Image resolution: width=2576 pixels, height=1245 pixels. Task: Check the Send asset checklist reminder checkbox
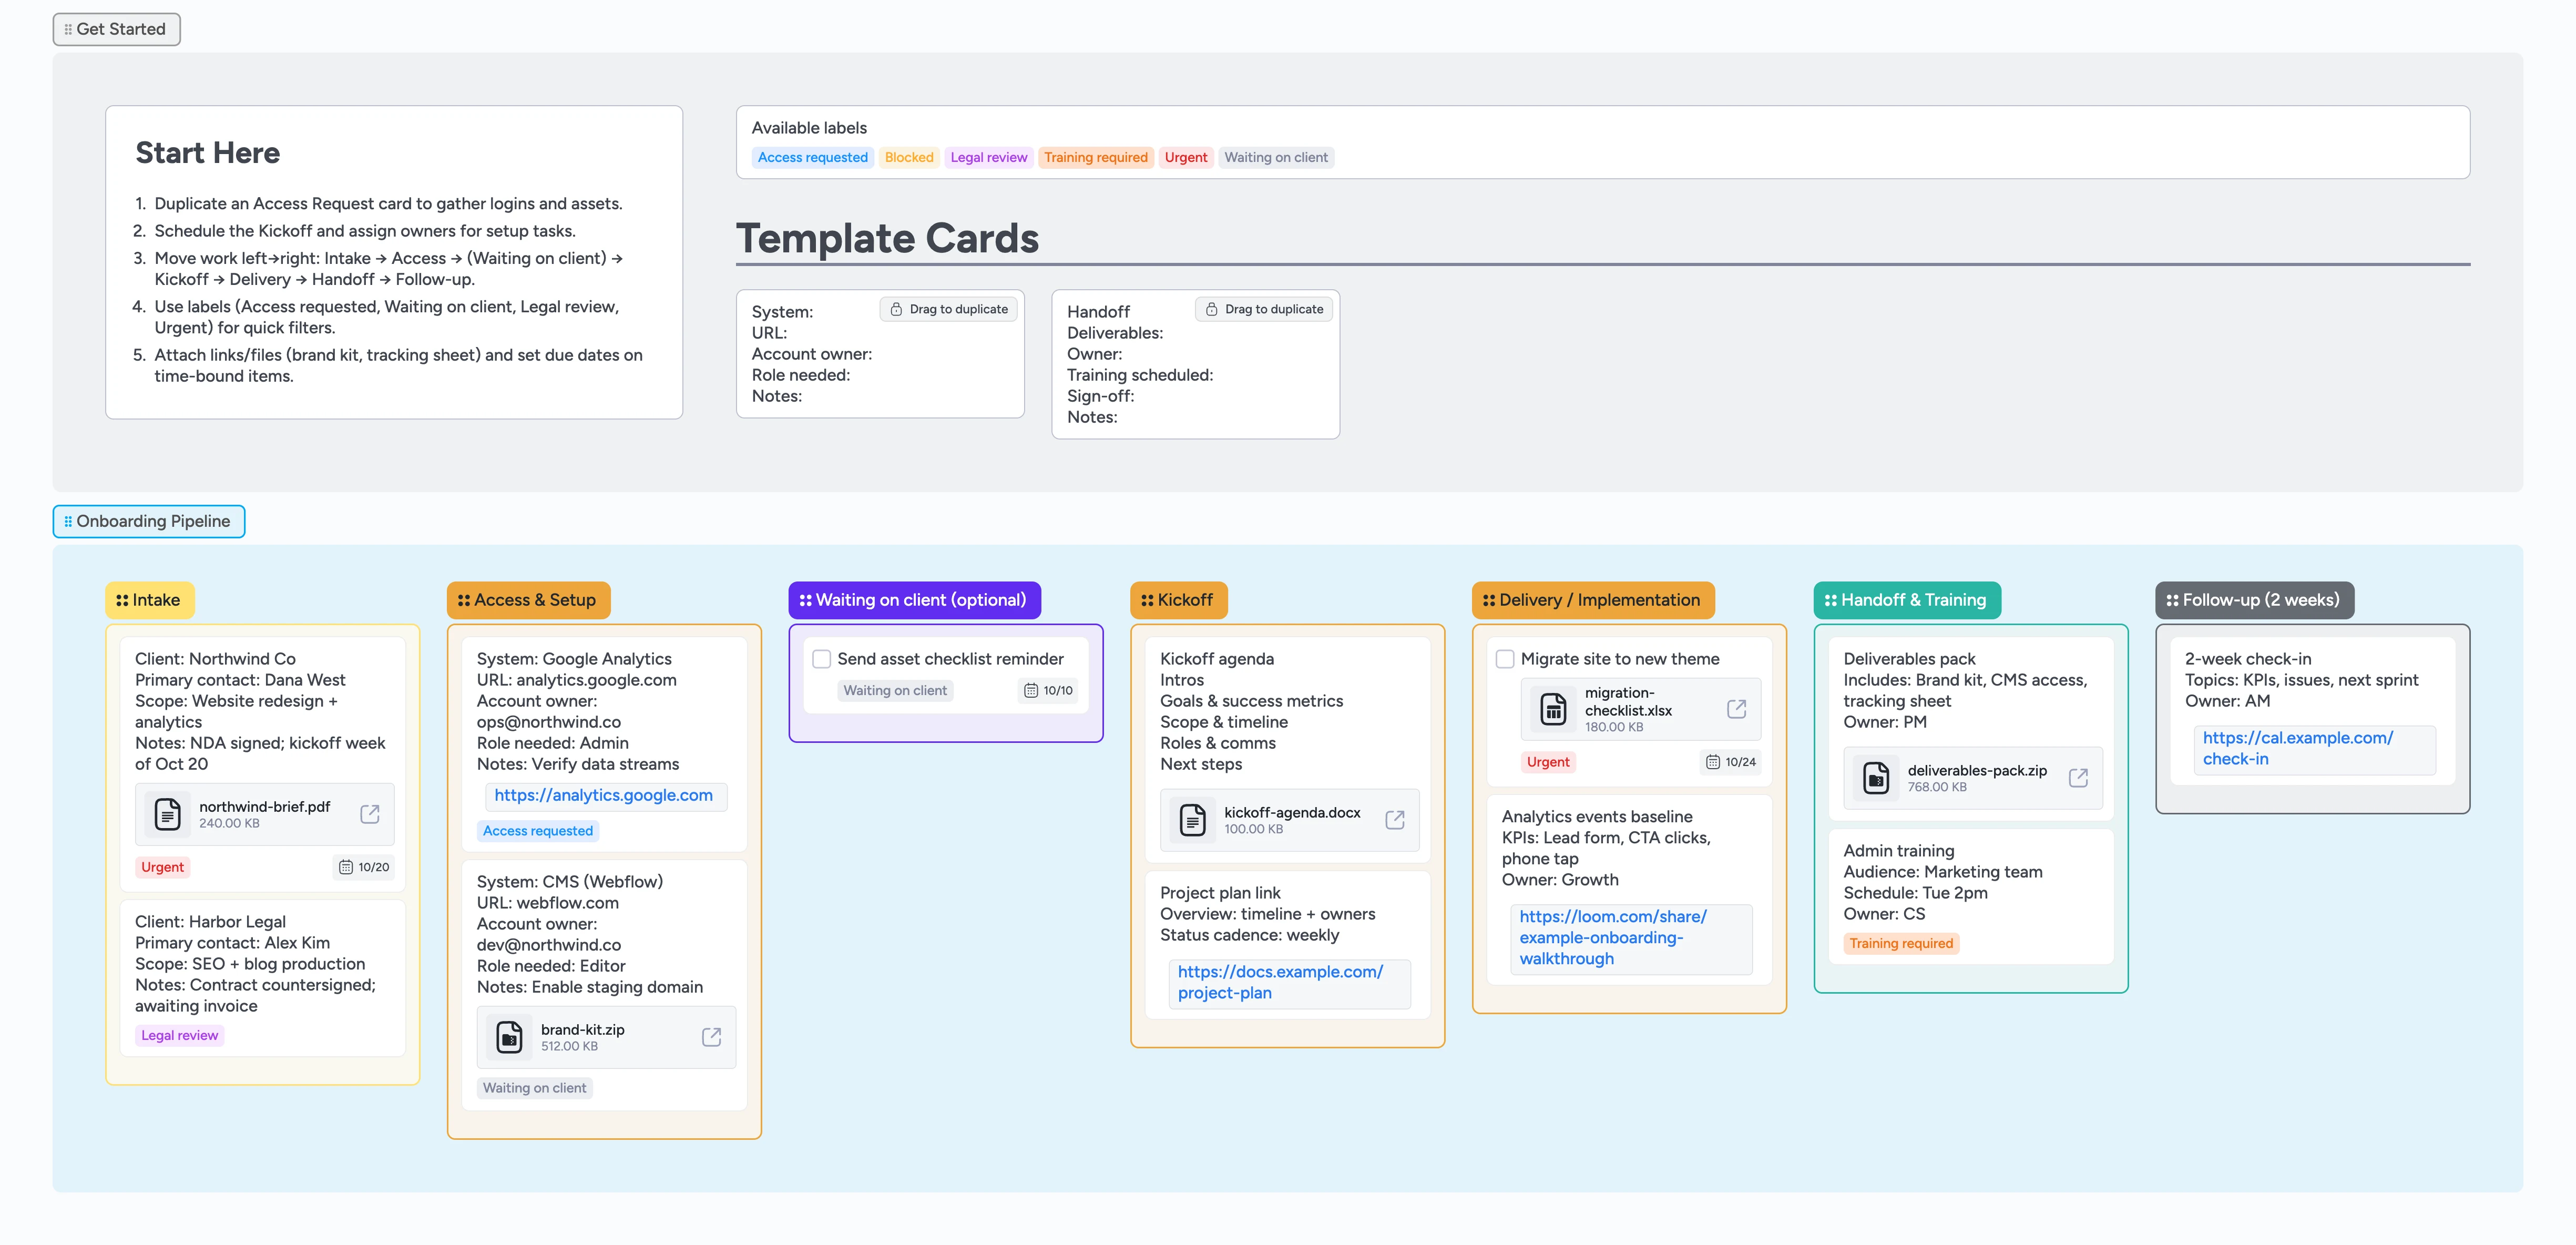click(821, 658)
